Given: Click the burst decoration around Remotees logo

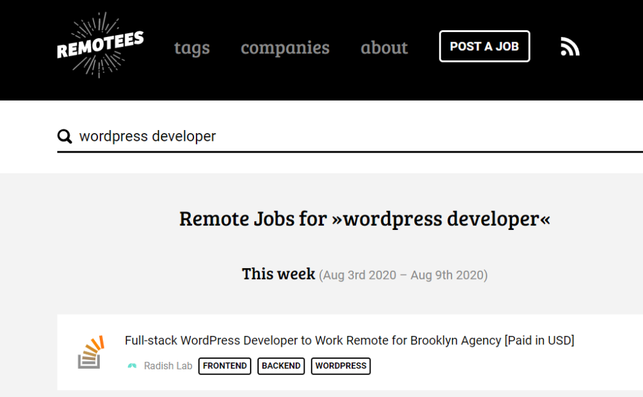Looking at the screenshot, I should (x=100, y=45).
